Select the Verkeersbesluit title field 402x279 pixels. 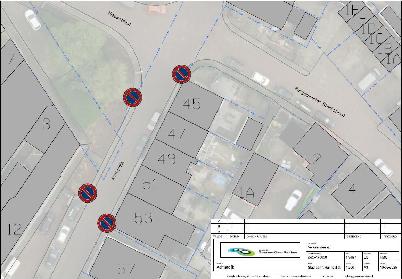(318, 248)
